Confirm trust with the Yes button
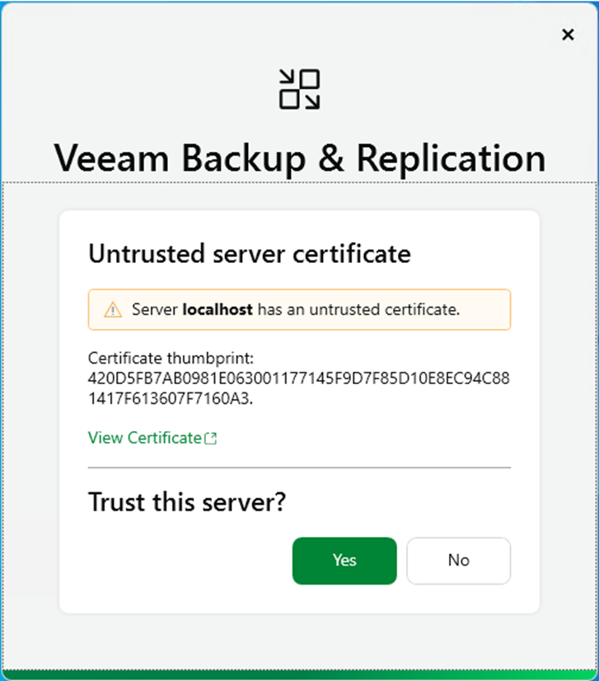This screenshot has width=599, height=681. click(x=344, y=561)
